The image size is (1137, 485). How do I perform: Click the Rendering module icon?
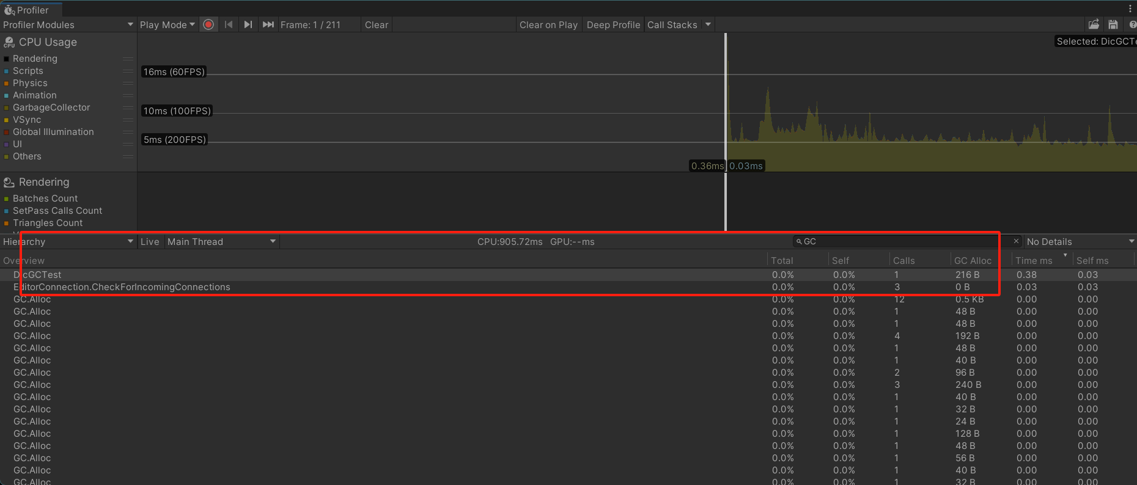pyautogui.click(x=9, y=182)
